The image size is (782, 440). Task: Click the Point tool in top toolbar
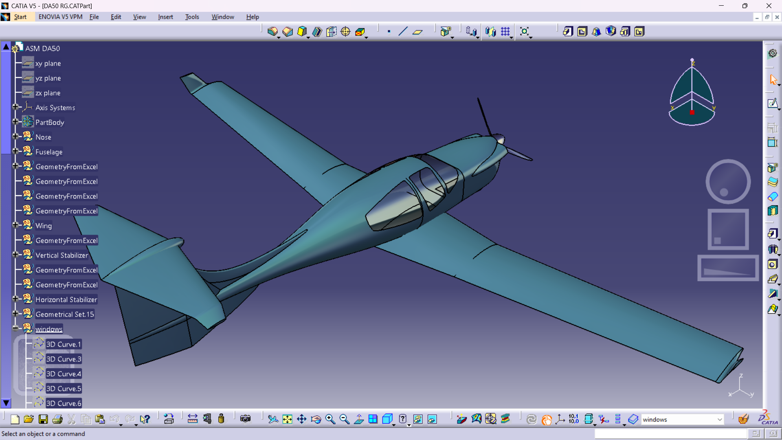pyautogui.click(x=389, y=31)
